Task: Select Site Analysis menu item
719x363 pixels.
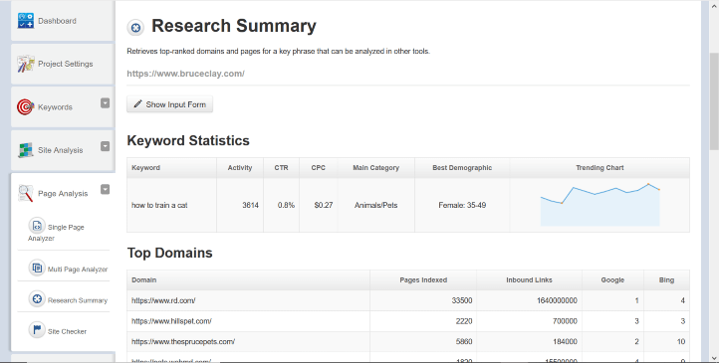Action: tap(63, 150)
